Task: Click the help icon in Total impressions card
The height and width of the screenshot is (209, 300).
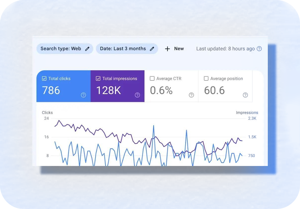Action: 138,95
